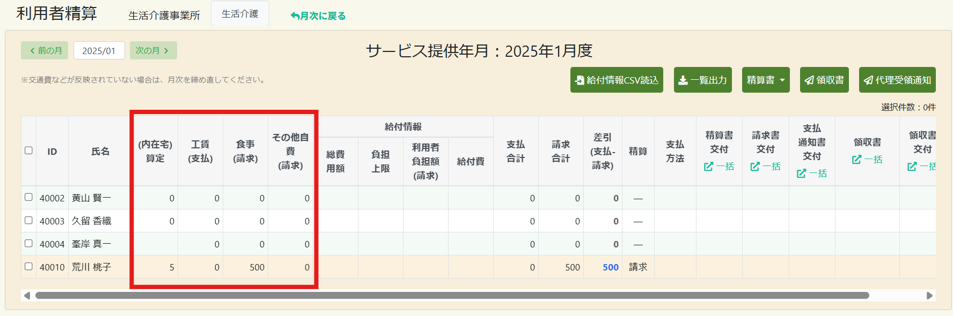Toggle the select-all checkbox in the table header
This screenshot has width=953, height=316.
[29, 151]
